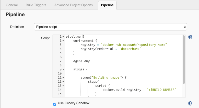Select the Pipeline tab

coord(107,5)
